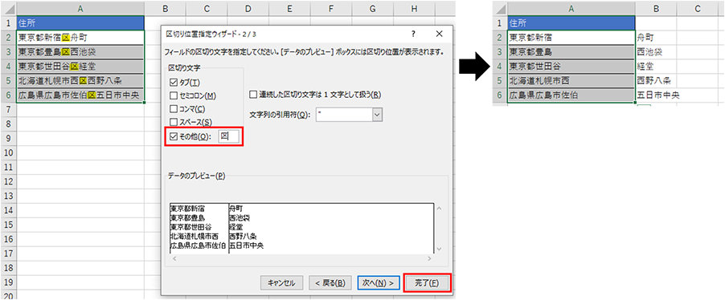Click cell 北海道札幌市西区西野八条
725x300 pixels.
(x=80, y=80)
